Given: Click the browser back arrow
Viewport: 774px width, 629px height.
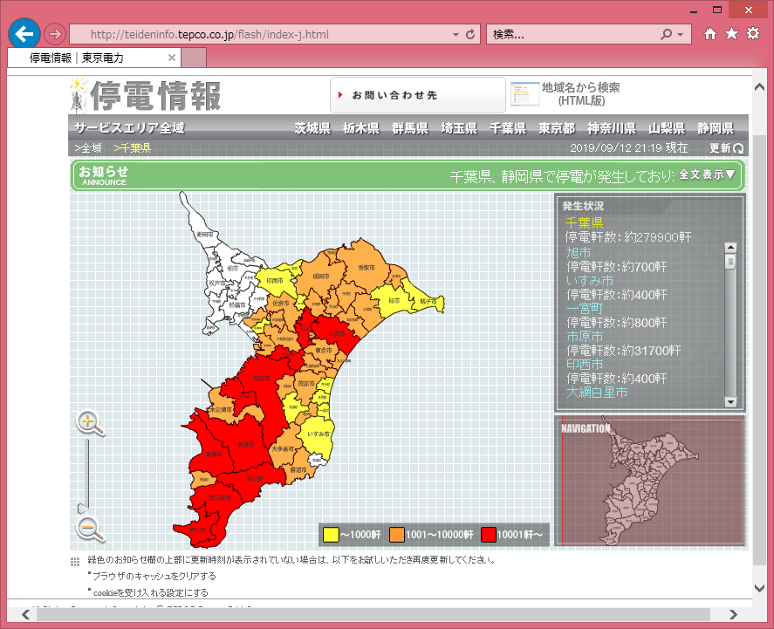Looking at the screenshot, I should pyautogui.click(x=24, y=33).
